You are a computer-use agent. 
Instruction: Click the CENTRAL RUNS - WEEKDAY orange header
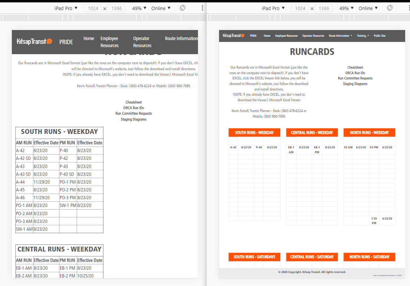(x=312, y=133)
